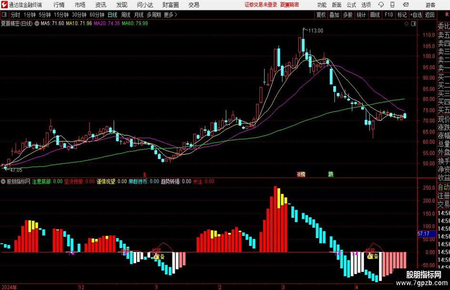450x290 pixels.
Task: Select the 日线 daily period
Action: (112, 15)
